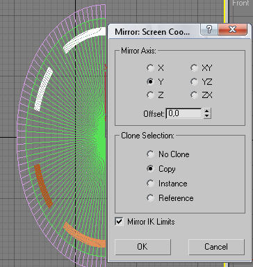This screenshot has height=267, width=253.
Task: Increase Offset with the up spinner arrow
Action: tap(207, 111)
